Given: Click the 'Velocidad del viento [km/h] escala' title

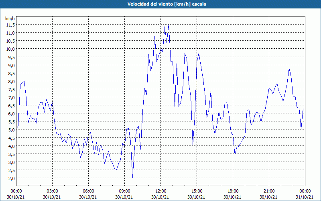Looking at the screenshot, I should [x=167, y=4].
